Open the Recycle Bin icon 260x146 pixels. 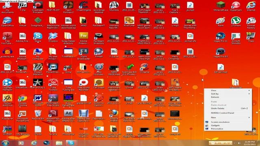38,114
